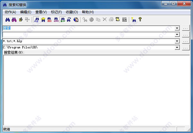Minimize the 搜索和替换 window

tap(166, 4)
